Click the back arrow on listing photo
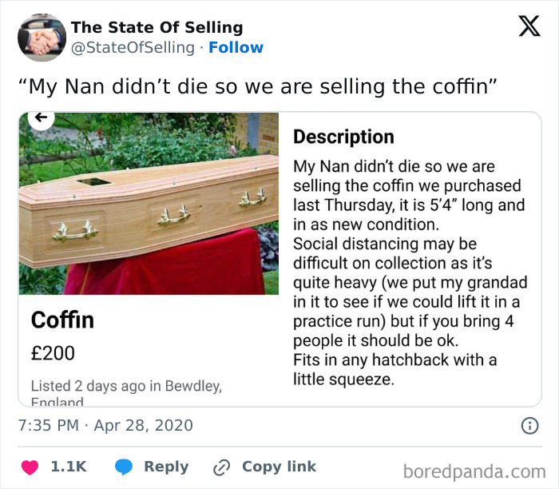 [42, 117]
